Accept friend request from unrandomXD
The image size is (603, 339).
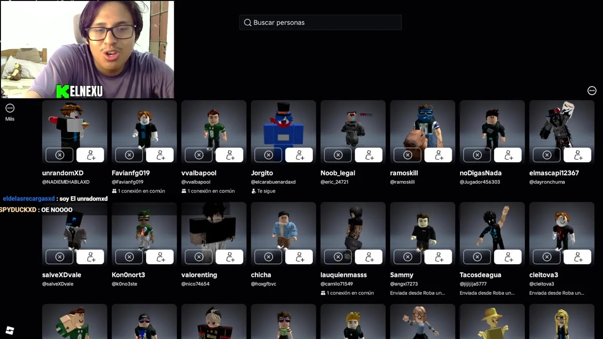pyautogui.click(x=90, y=155)
